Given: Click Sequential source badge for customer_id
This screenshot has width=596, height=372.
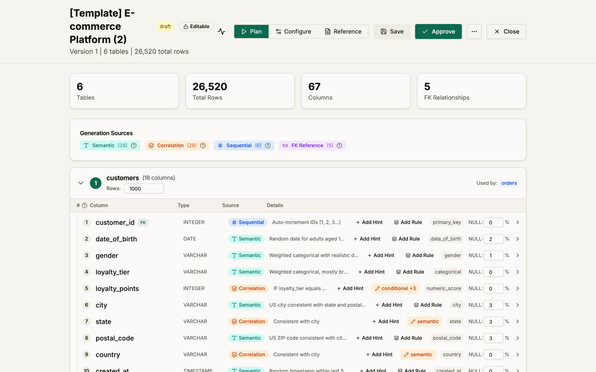Looking at the screenshot, I should pyautogui.click(x=248, y=222).
